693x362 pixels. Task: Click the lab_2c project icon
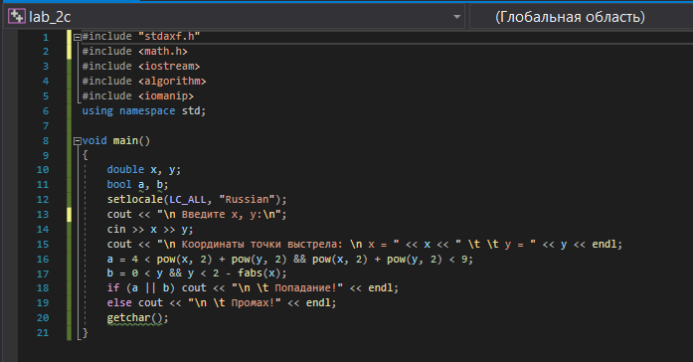17,17
